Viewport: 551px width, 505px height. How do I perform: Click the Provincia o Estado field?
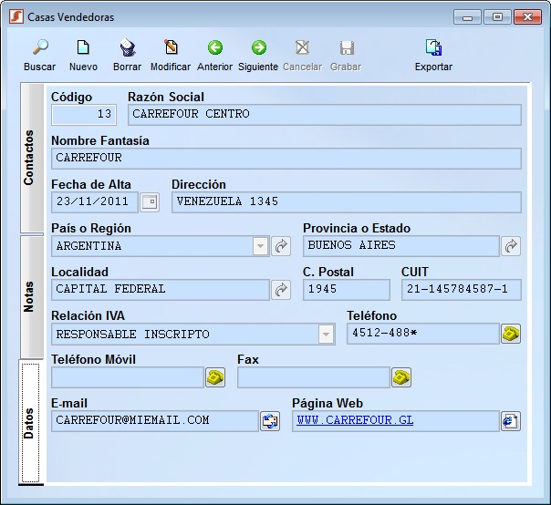coord(401,246)
